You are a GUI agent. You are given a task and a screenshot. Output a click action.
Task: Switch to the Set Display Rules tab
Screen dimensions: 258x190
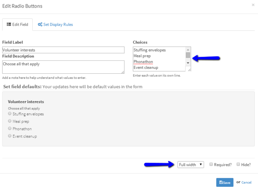tap(56, 25)
